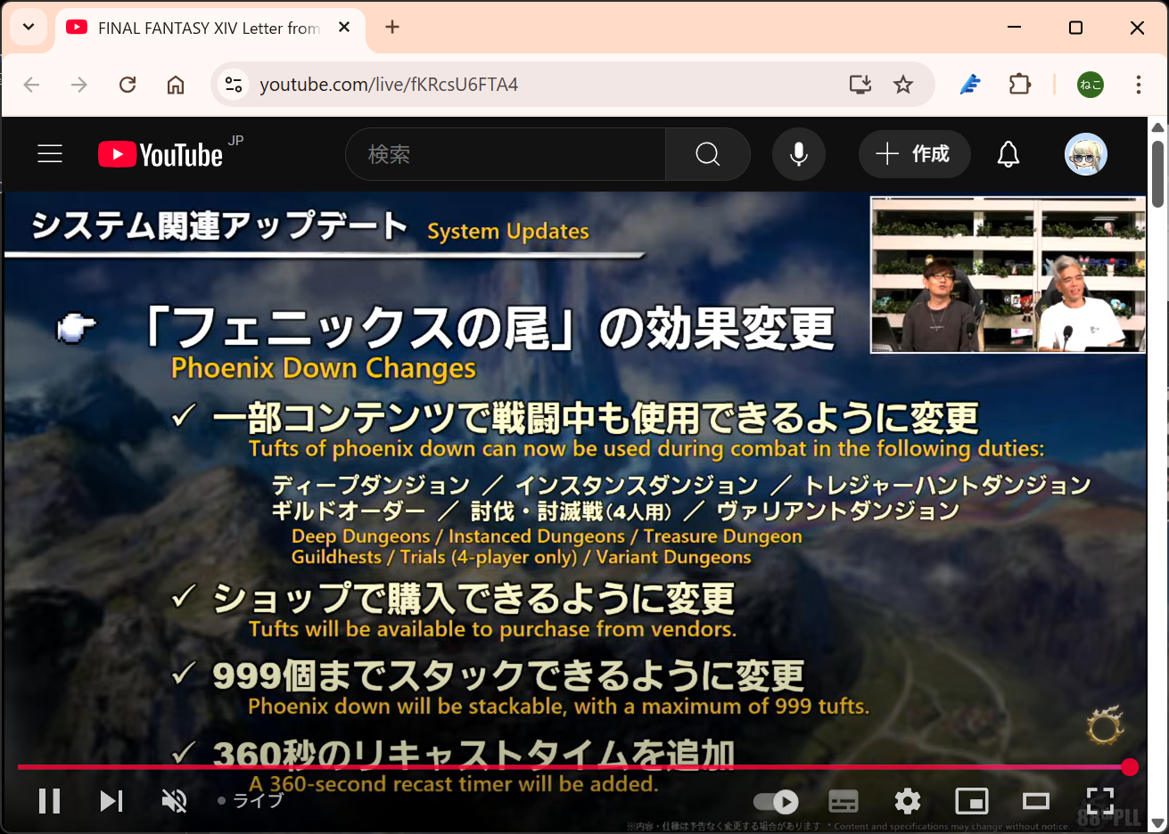Image resolution: width=1169 pixels, height=834 pixels.
Task: Jump to live with ライブ indicator
Action: [251, 801]
